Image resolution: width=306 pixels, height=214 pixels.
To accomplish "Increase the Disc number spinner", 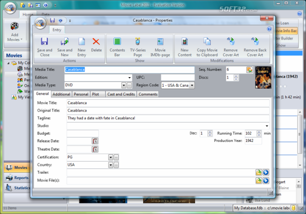I will tap(210, 132).
